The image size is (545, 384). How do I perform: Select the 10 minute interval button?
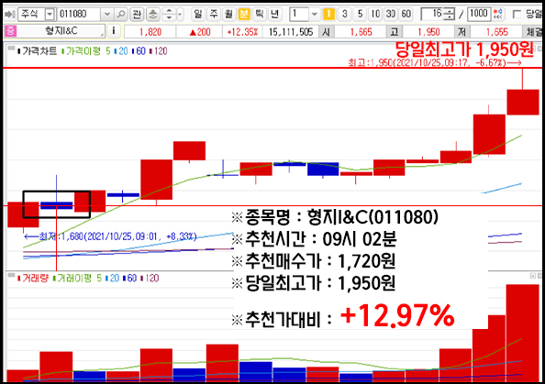375,15
